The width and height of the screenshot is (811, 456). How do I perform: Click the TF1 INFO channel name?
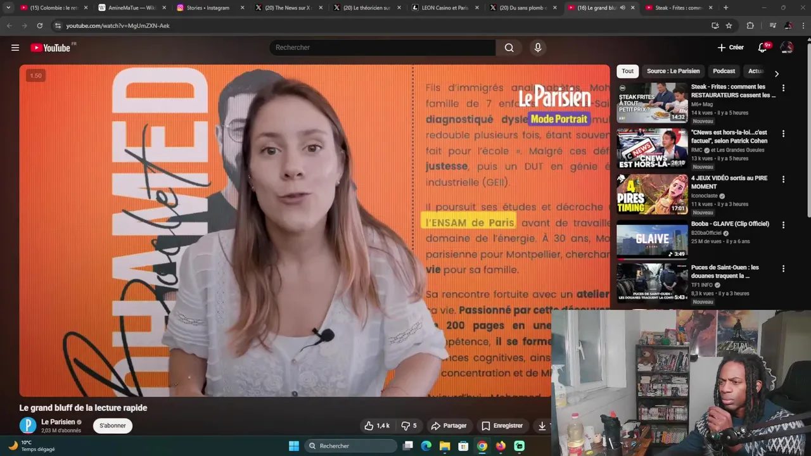click(x=702, y=285)
